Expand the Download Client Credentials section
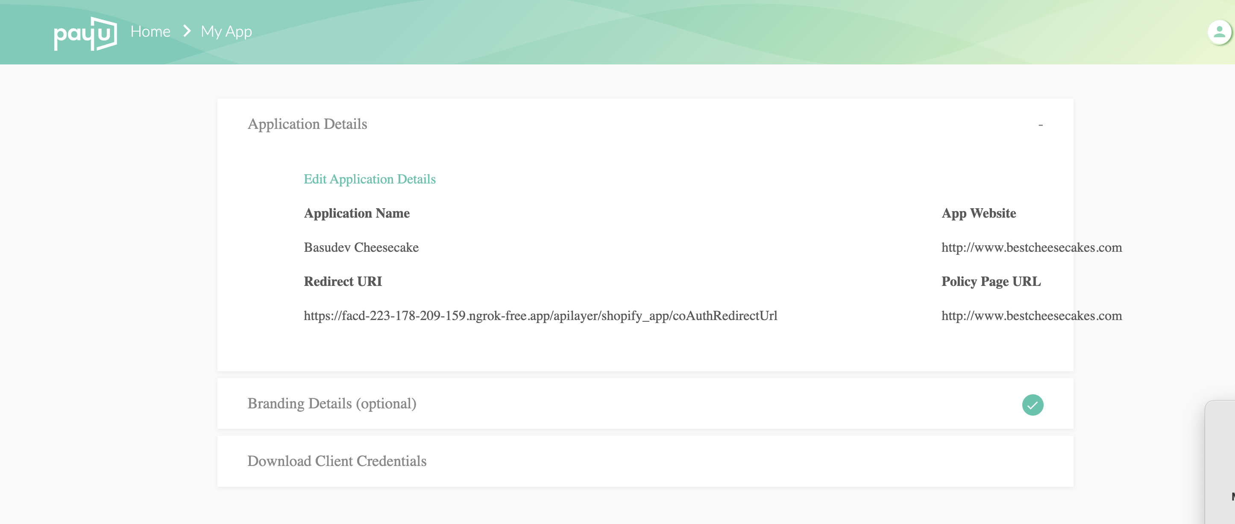1235x524 pixels. tap(645, 461)
